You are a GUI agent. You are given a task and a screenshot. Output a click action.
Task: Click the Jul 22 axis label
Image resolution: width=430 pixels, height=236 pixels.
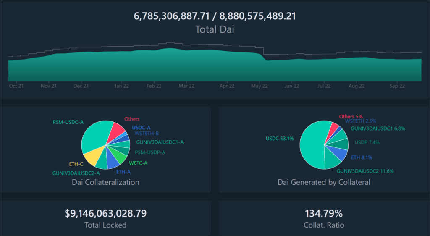pos(324,86)
